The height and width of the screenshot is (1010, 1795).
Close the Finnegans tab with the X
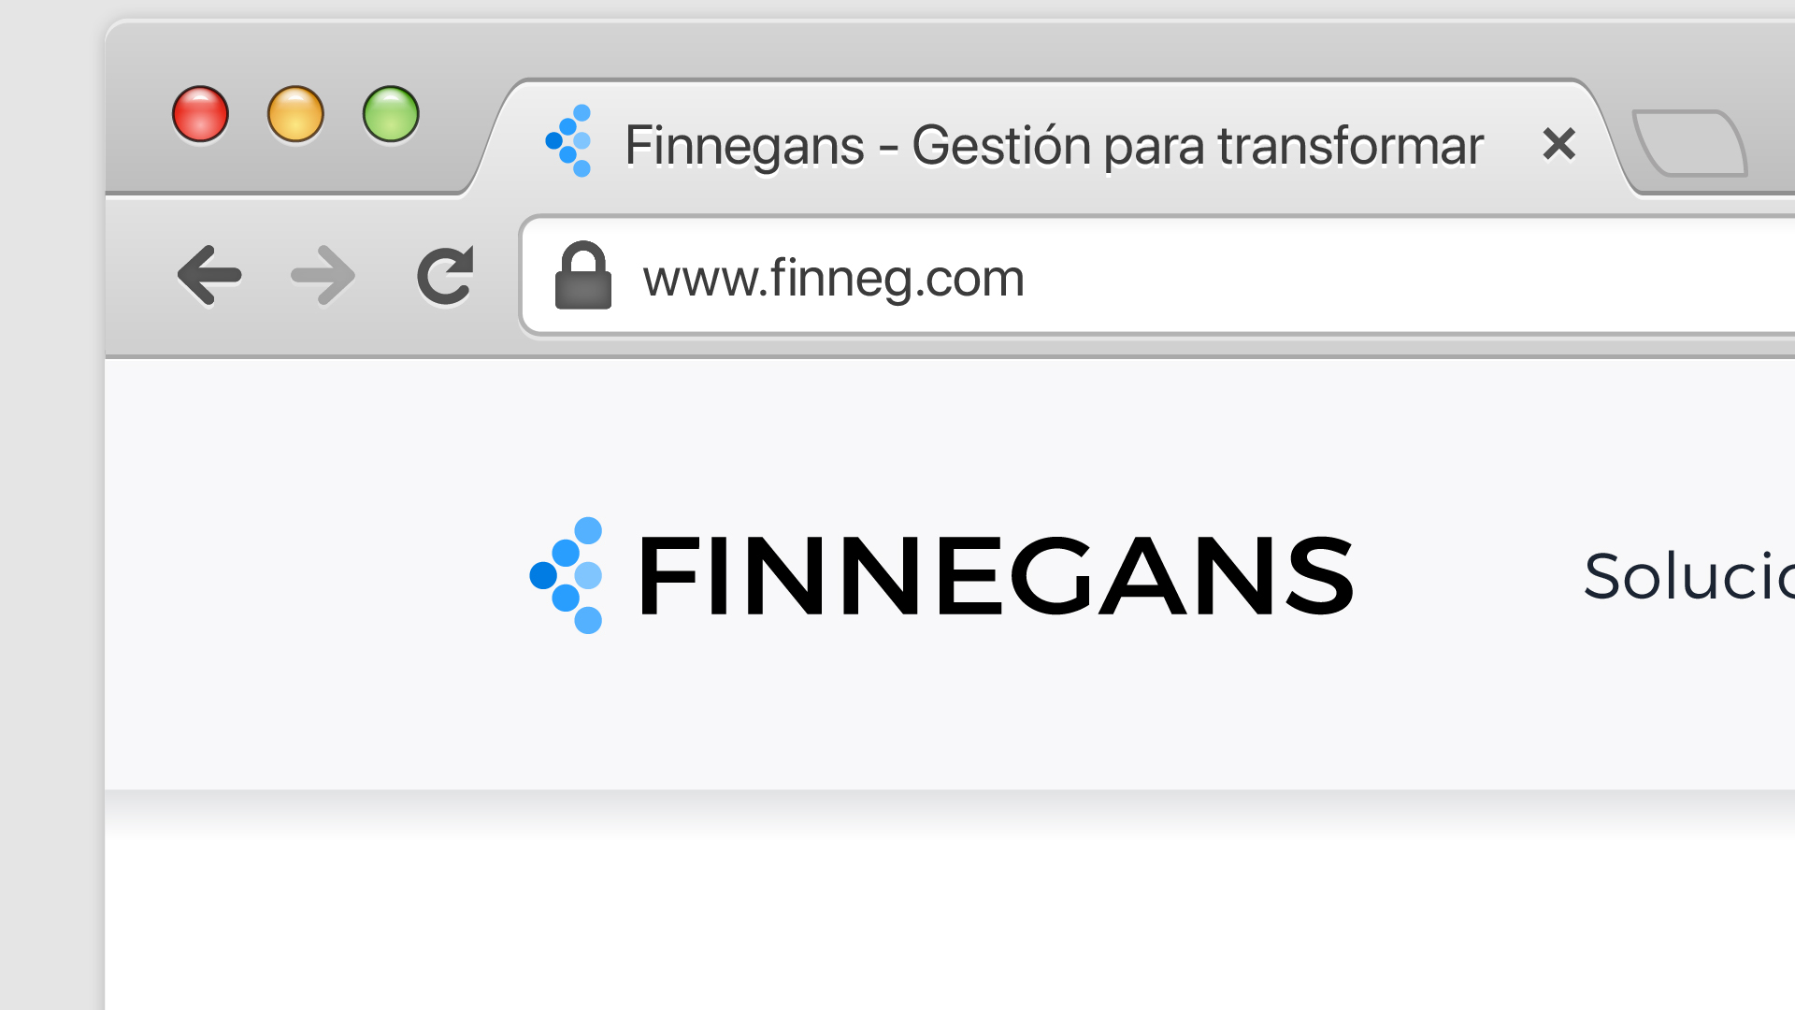[1558, 144]
